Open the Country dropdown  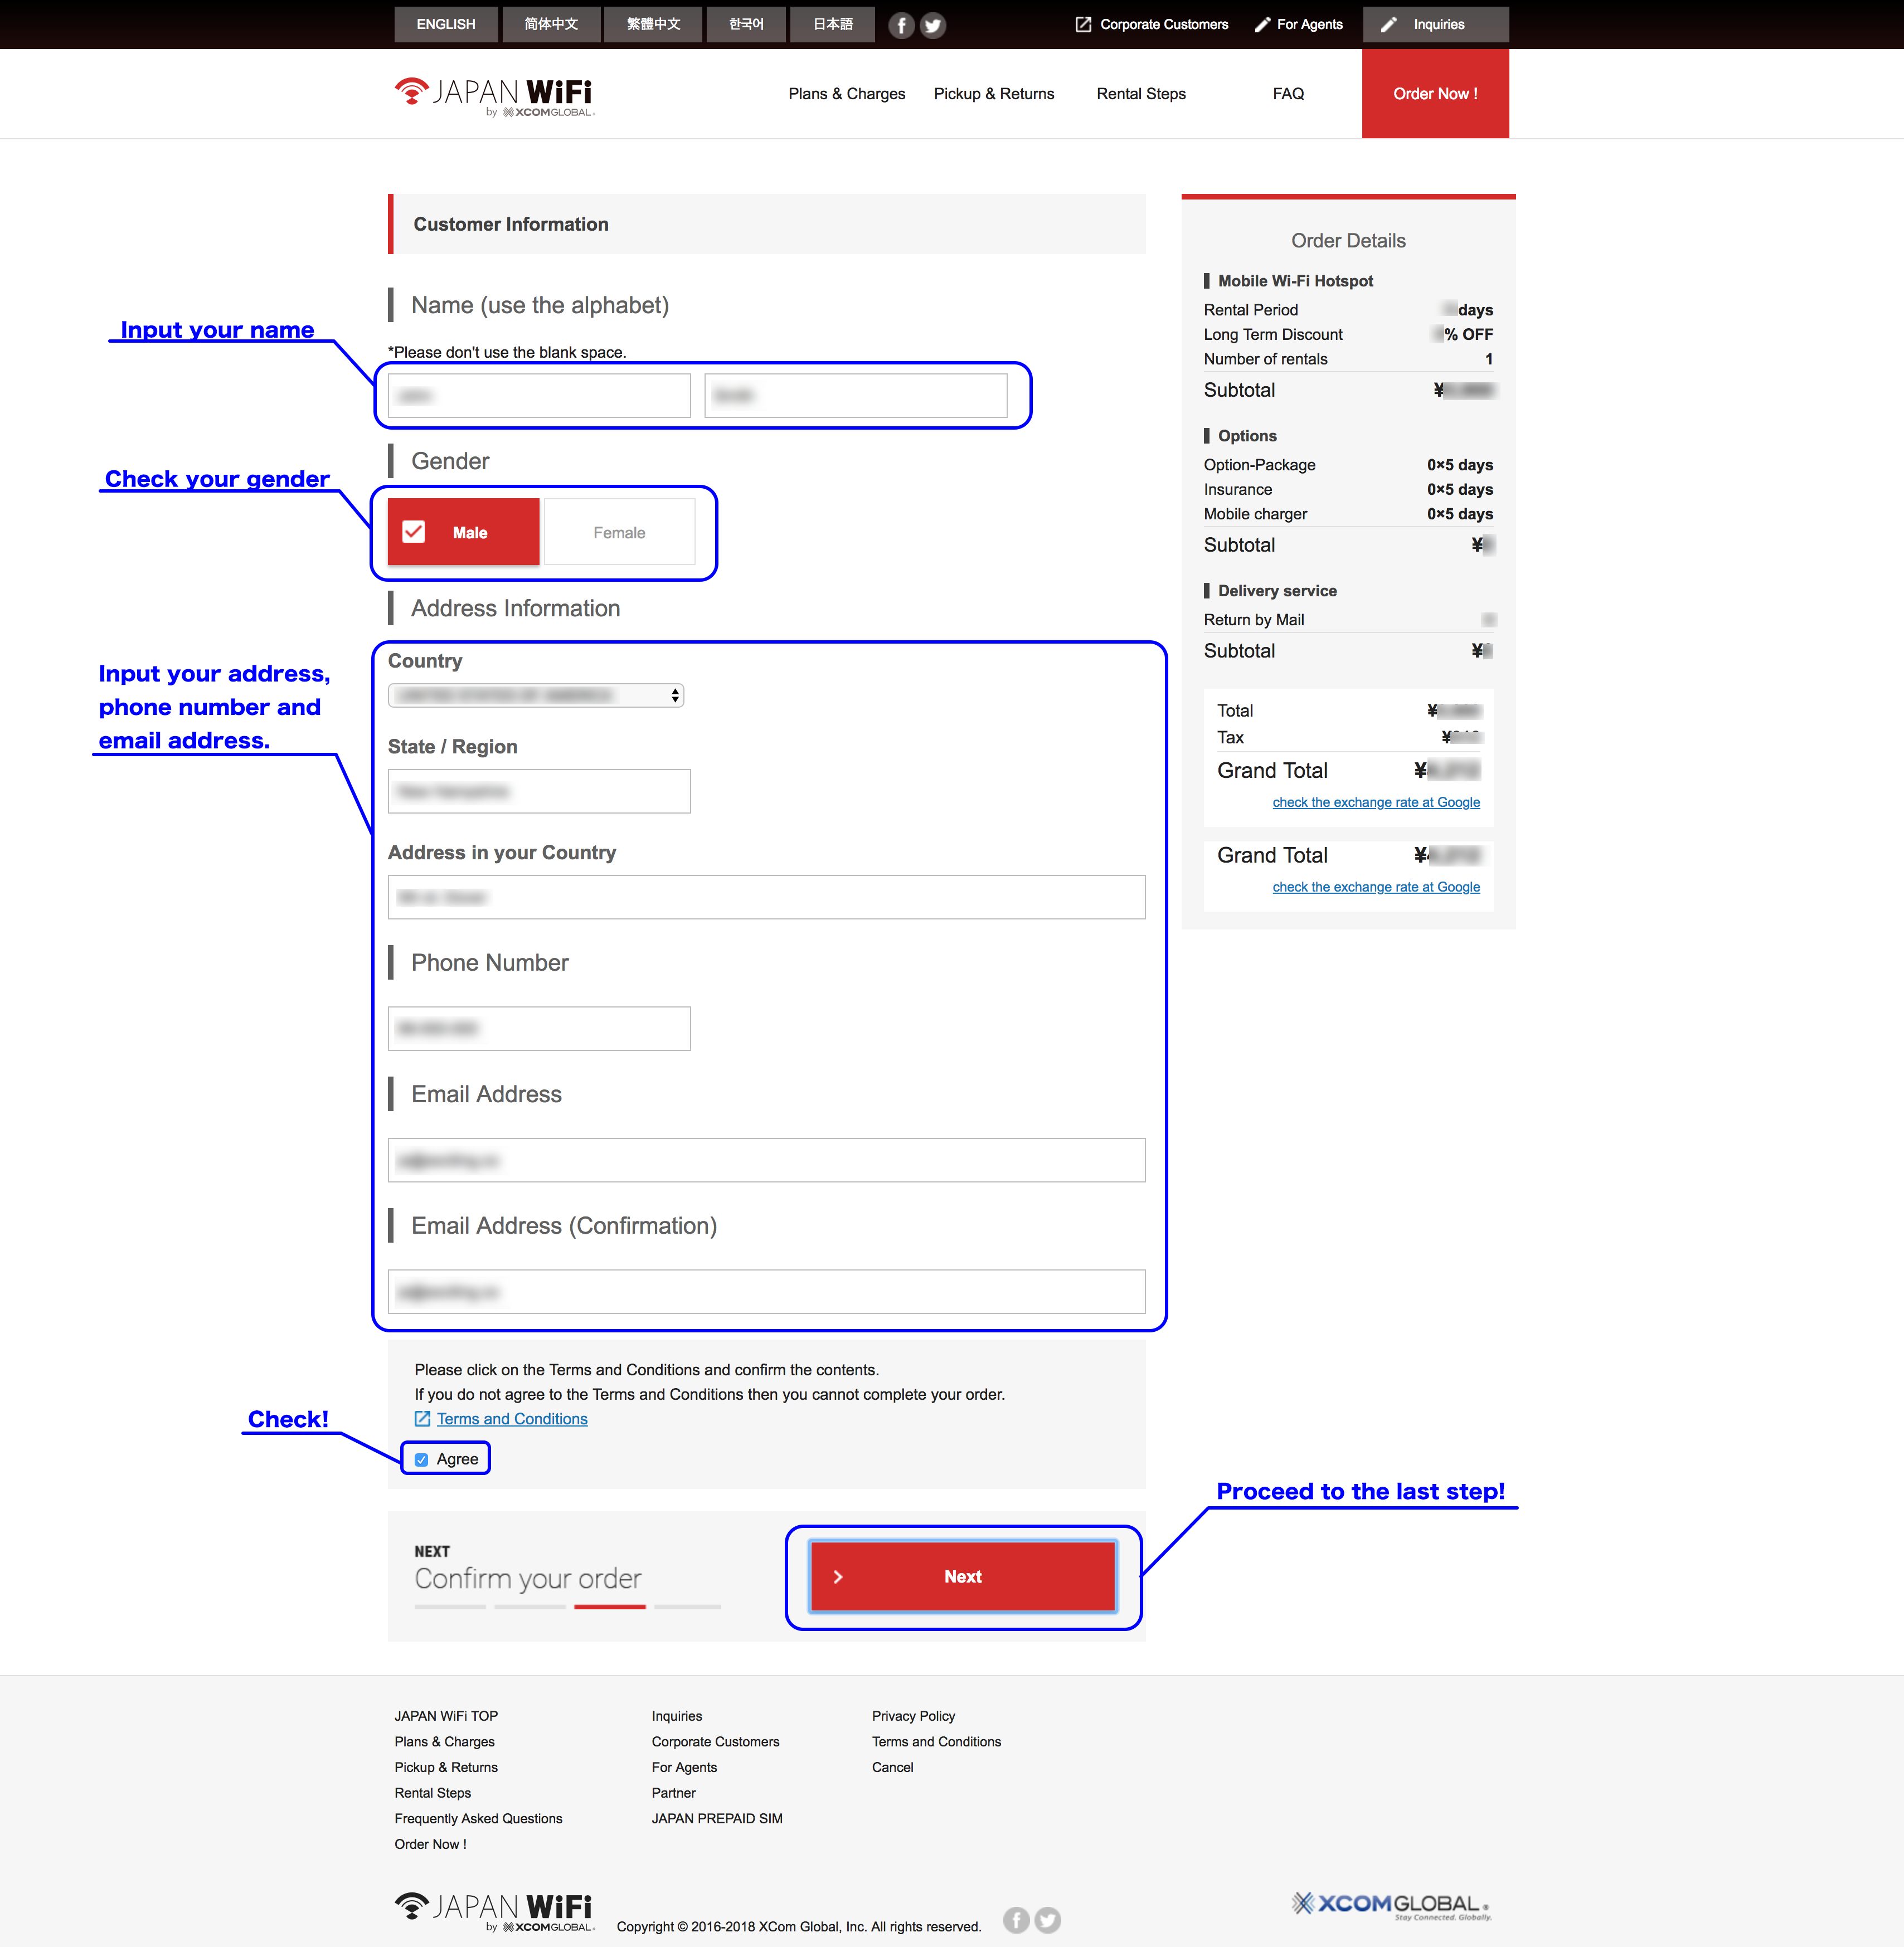tap(536, 695)
